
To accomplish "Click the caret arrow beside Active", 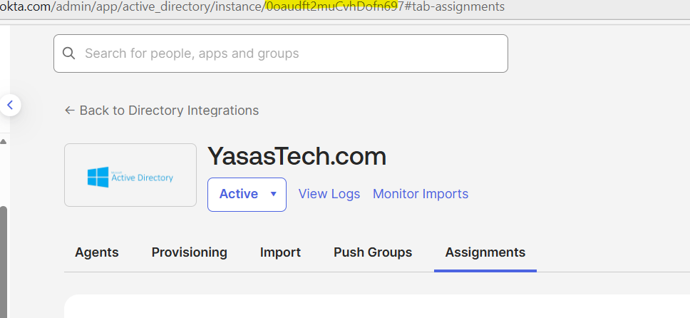I will coord(273,194).
